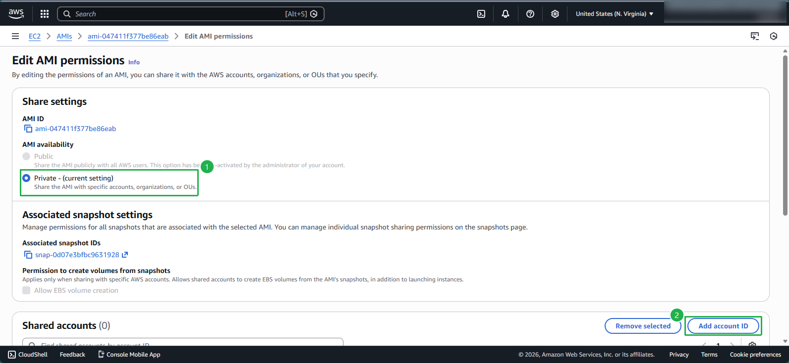
Task: Open the hexagon panel icon at far right
Action: click(774, 36)
